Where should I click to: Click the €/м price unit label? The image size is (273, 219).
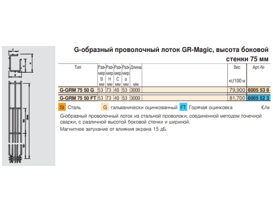point(265,108)
